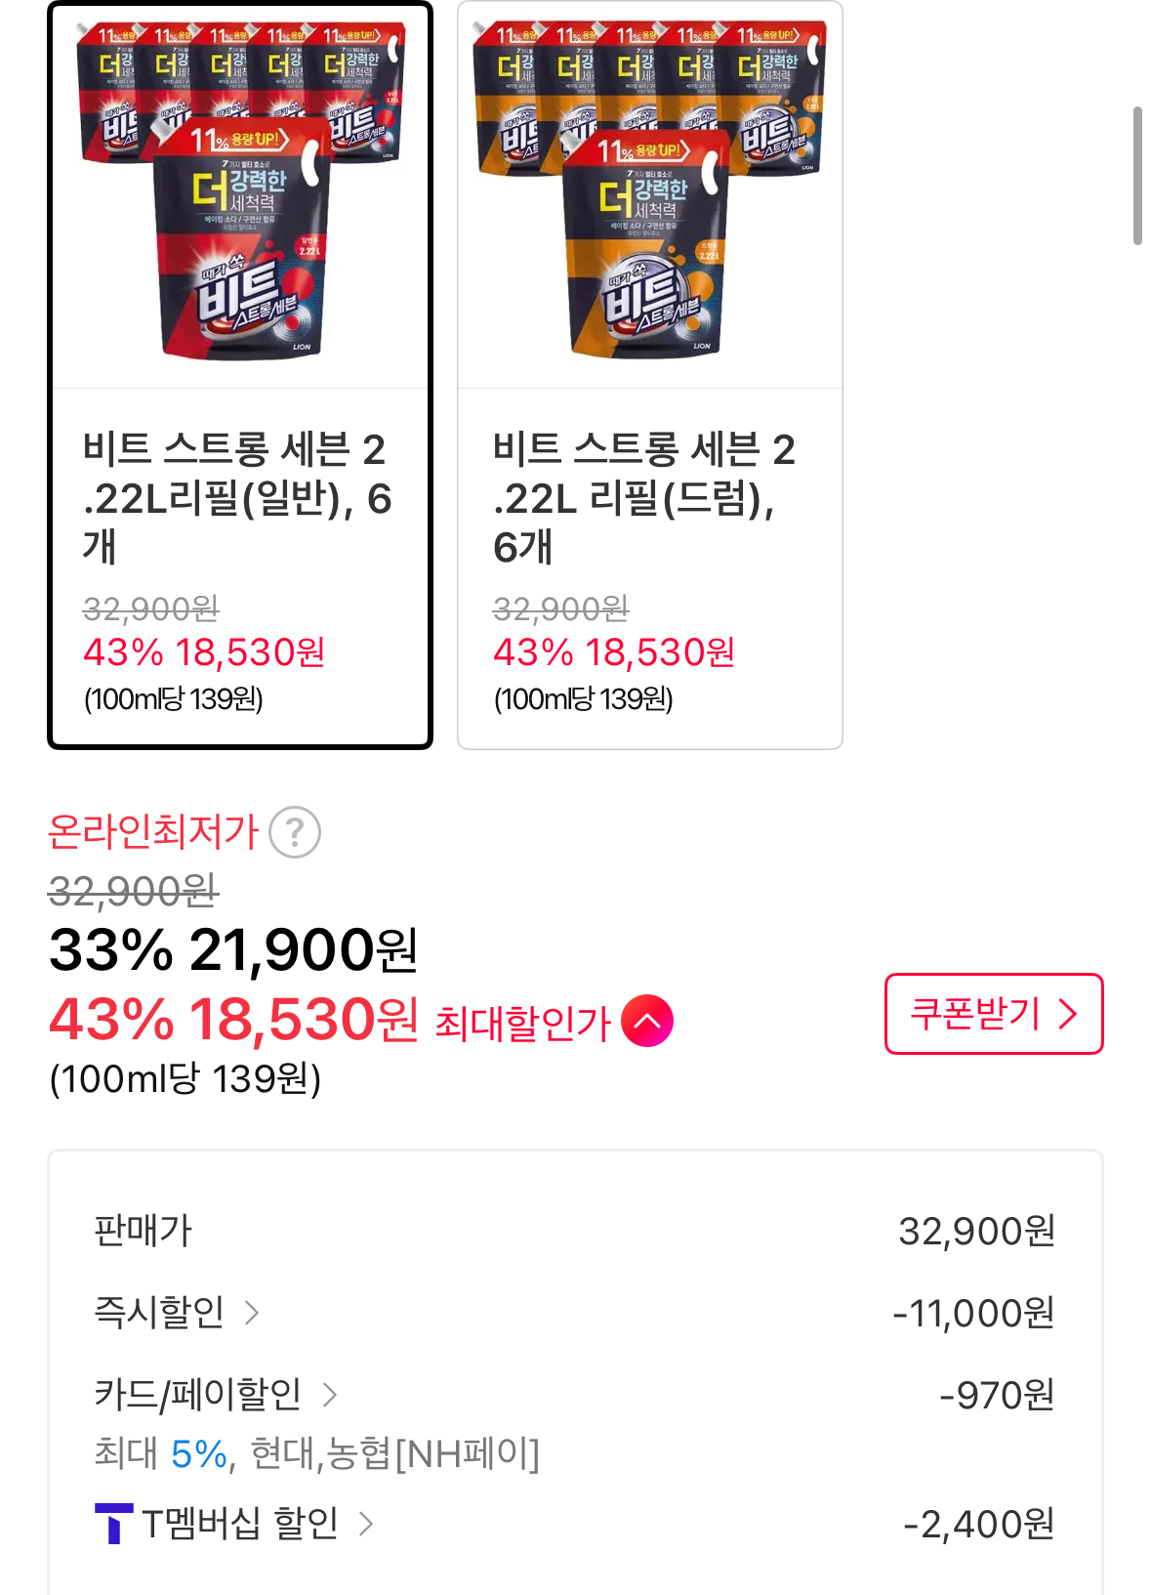Viewport: 1151px width, 1595px height.
Task: Click the arrow inside 쿠폰받기 button
Action: click(x=1068, y=1014)
